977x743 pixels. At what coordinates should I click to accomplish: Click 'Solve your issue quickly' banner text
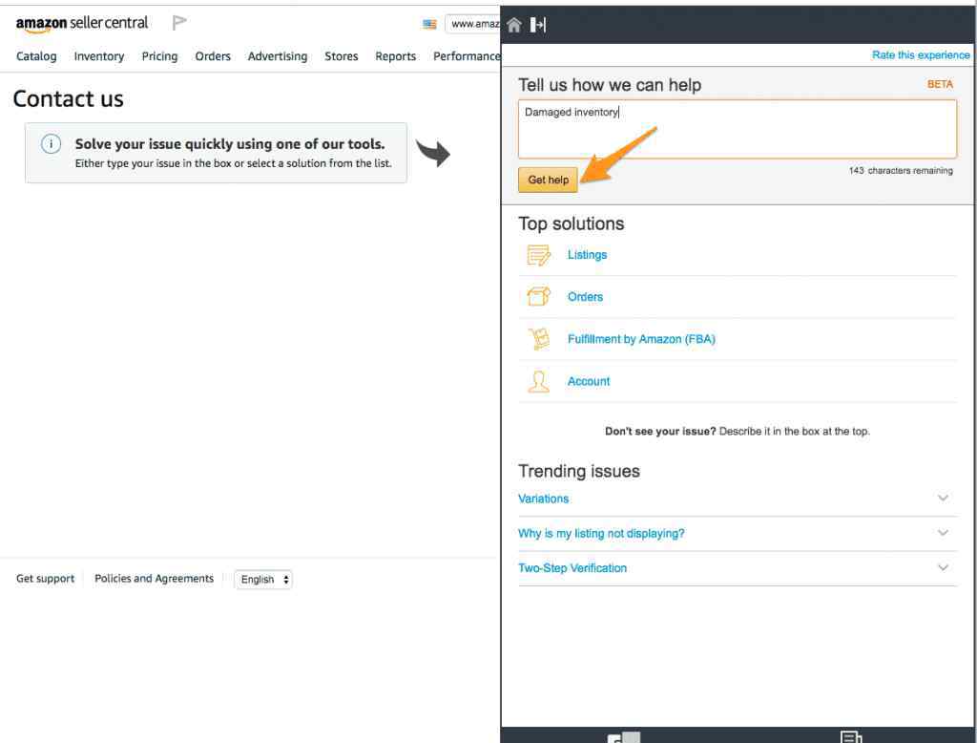[230, 144]
